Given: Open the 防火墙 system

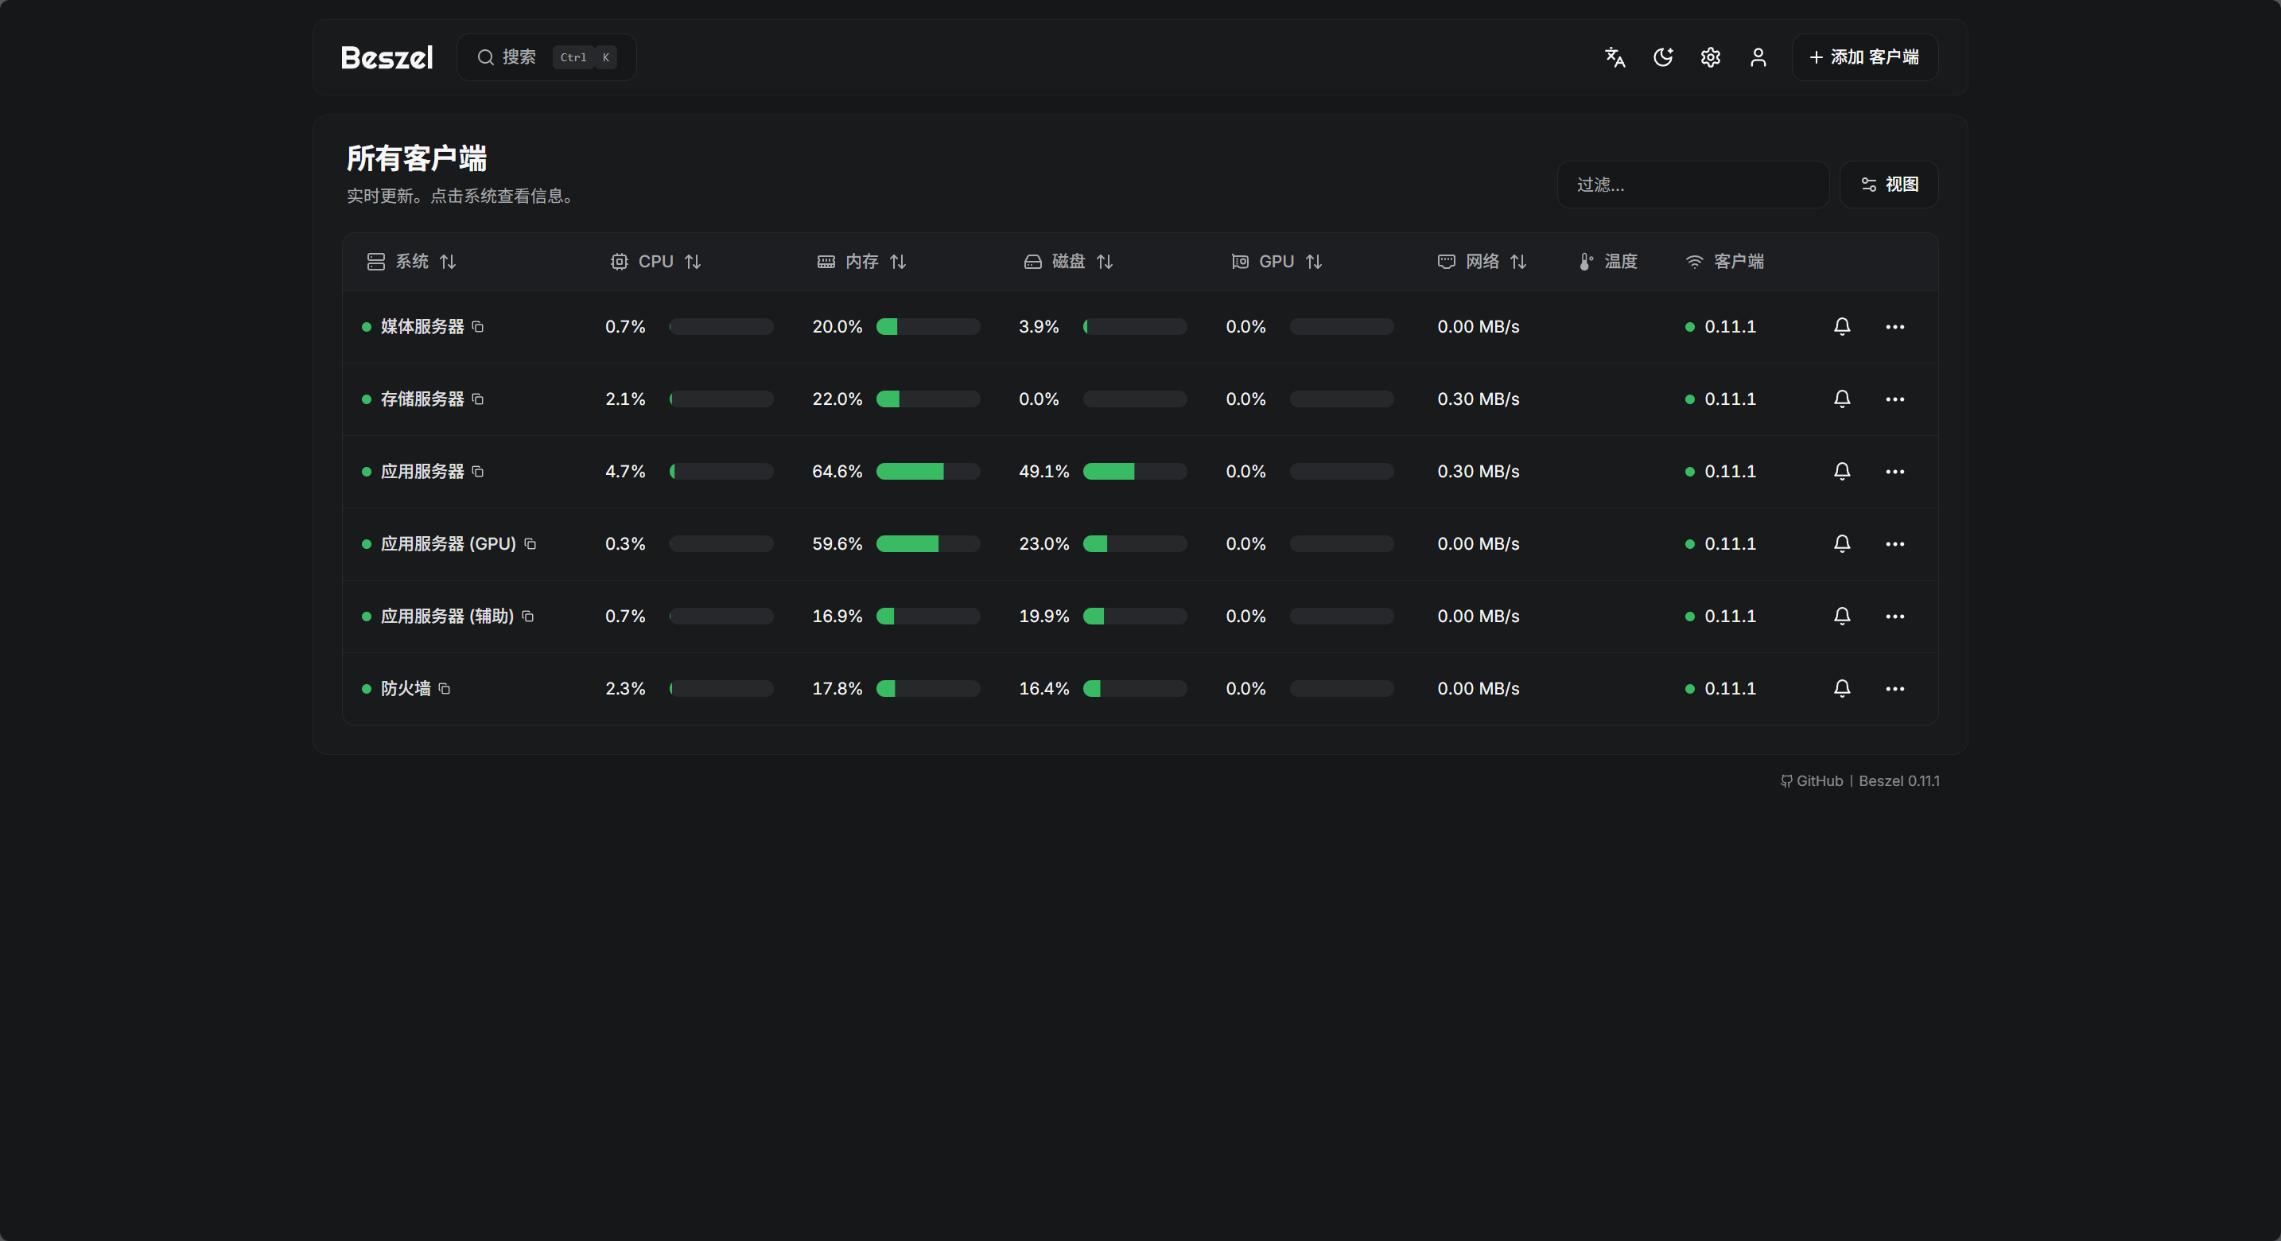Looking at the screenshot, I should (x=406, y=689).
